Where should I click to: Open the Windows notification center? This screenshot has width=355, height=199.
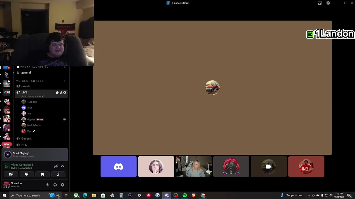349,195
